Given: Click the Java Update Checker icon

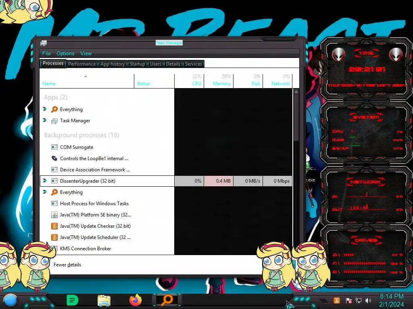Looking at the screenshot, I should coord(54,226).
